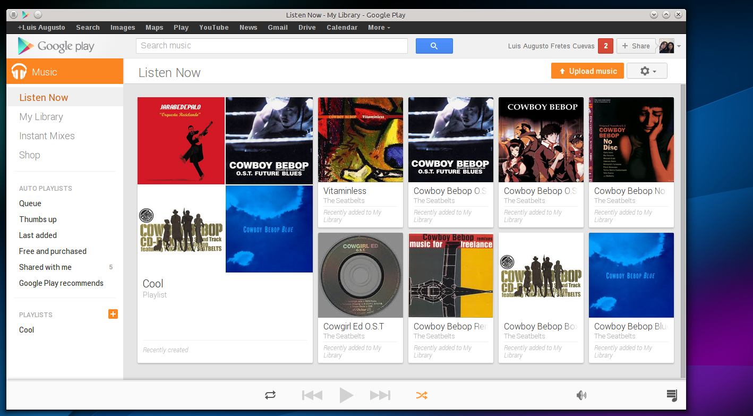Start playback with the play button
This screenshot has height=416, width=753.
pos(346,395)
